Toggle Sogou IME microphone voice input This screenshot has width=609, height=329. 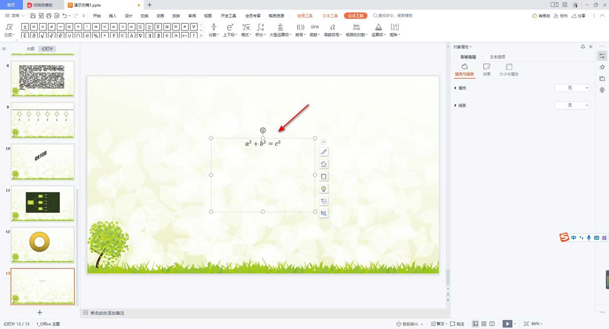[x=589, y=237]
